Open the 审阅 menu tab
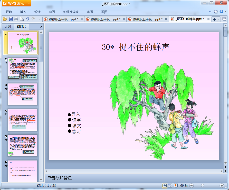Image resolution: width=229 pixels, height=190 pixels. coord(90,12)
